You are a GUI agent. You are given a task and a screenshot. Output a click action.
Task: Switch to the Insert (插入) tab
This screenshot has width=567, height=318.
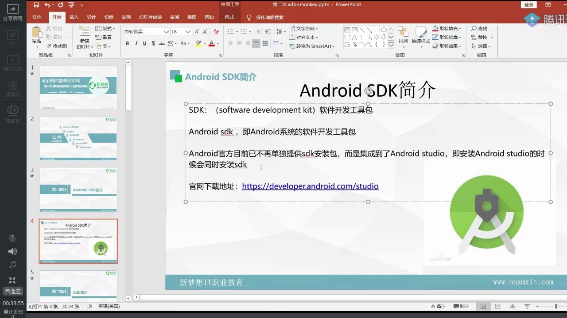point(74,17)
